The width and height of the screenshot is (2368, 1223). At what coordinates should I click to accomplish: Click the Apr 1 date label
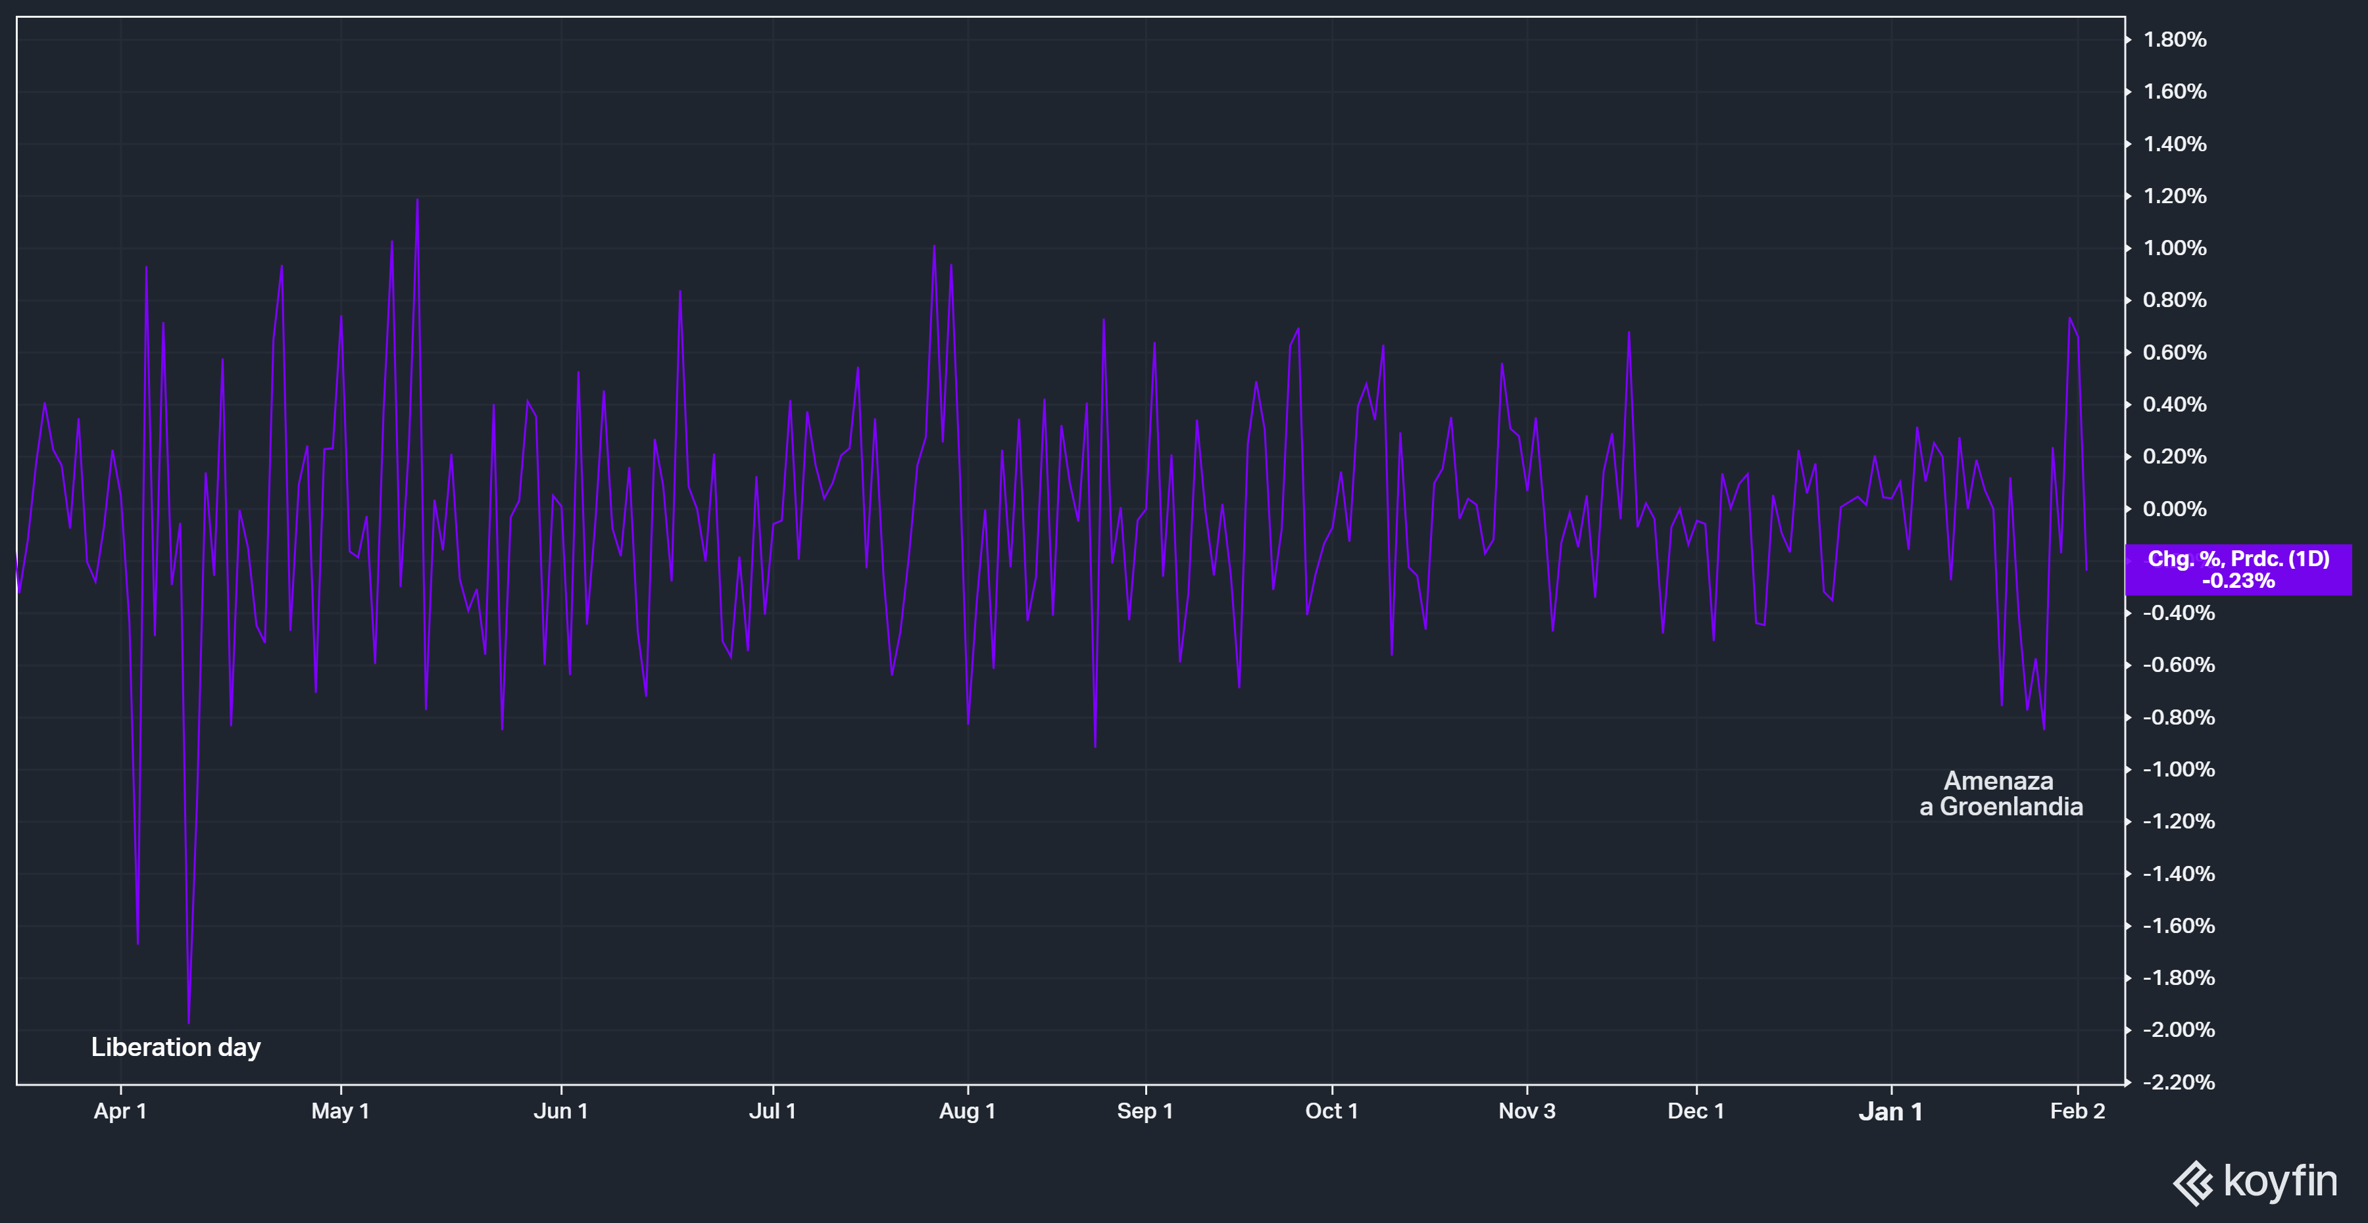click(x=120, y=1111)
